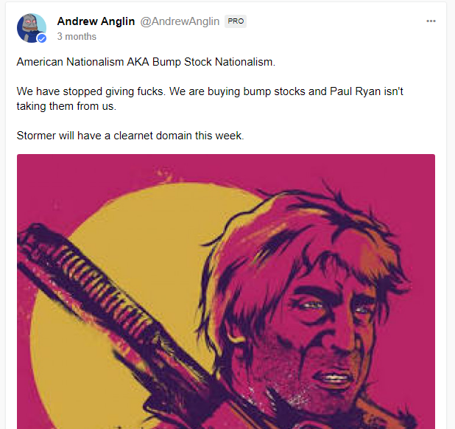Open Andrew Anglin display name link
The width and height of the screenshot is (455, 429).
[x=96, y=21]
